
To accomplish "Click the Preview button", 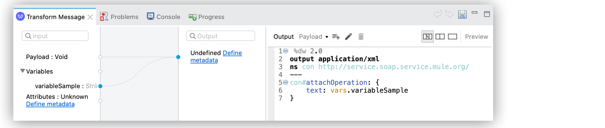I will pyautogui.click(x=476, y=37).
